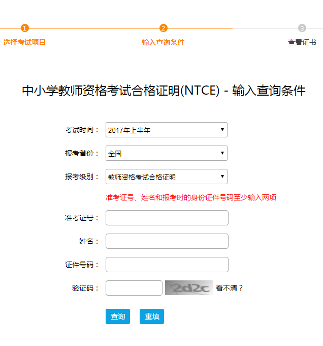Select the 输入查询条件 step label

tap(163, 42)
